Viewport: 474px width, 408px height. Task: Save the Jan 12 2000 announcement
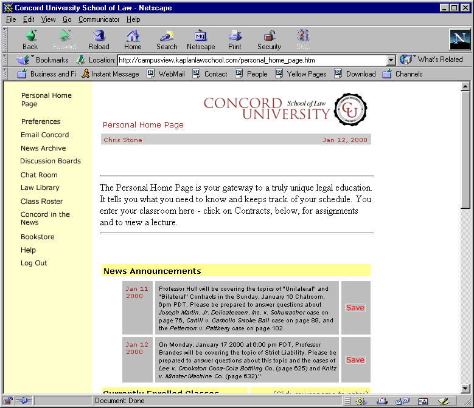click(355, 360)
